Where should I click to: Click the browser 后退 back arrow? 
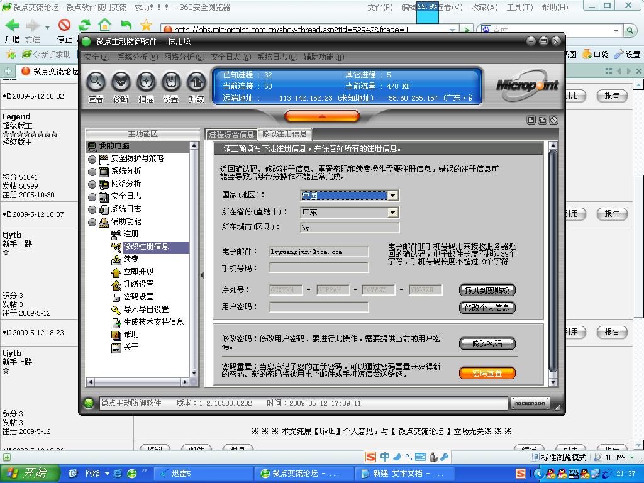(x=13, y=25)
